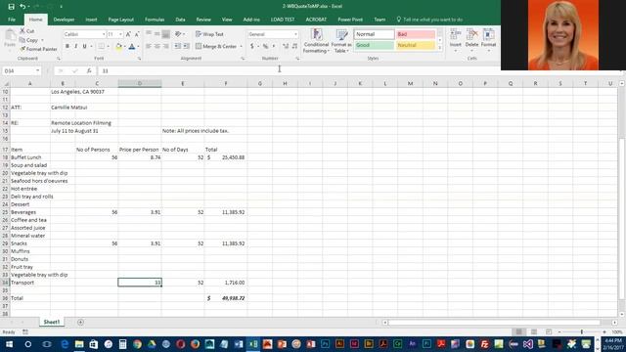This screenshot has height=352, width=626.
Task: Open the font size dropdown
Action: tap(120, 34)
